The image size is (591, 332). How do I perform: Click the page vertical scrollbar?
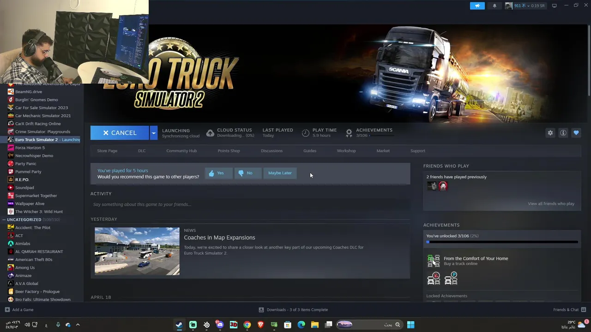589,60
